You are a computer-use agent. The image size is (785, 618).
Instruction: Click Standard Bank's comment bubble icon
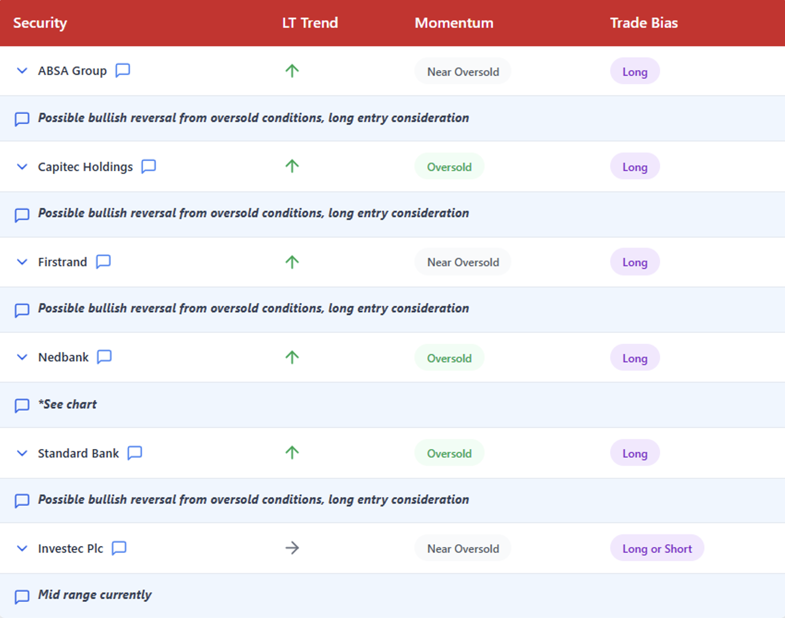134,453
